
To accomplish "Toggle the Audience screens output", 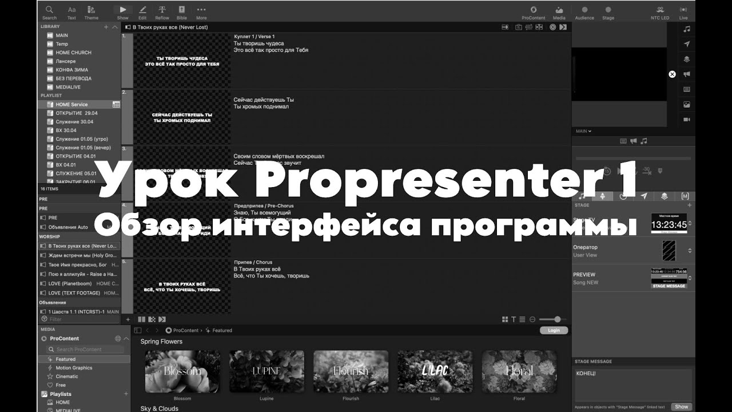I will (x=584, y=13).
